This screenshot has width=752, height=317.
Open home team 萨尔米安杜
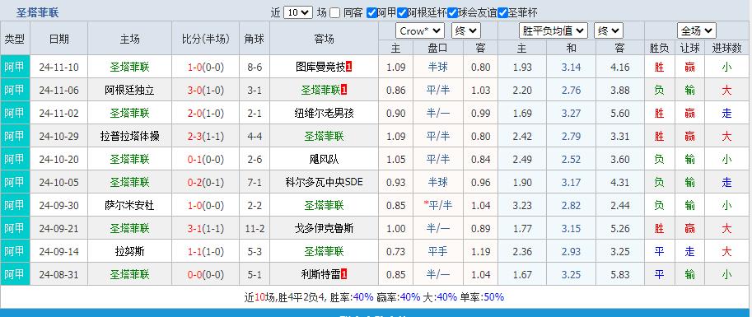[129, 205]
